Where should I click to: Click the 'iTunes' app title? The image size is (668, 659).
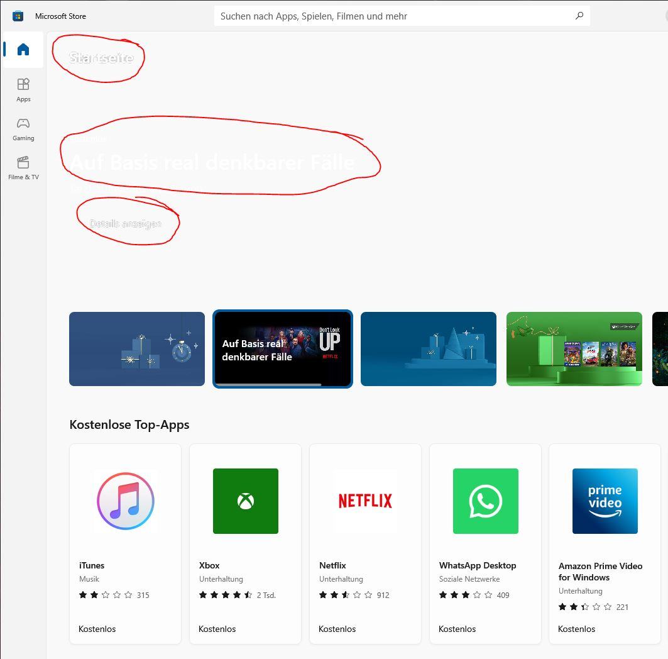coord(92,565)
